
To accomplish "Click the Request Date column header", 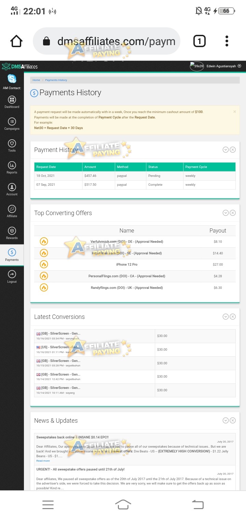I will tap(58, 167).
